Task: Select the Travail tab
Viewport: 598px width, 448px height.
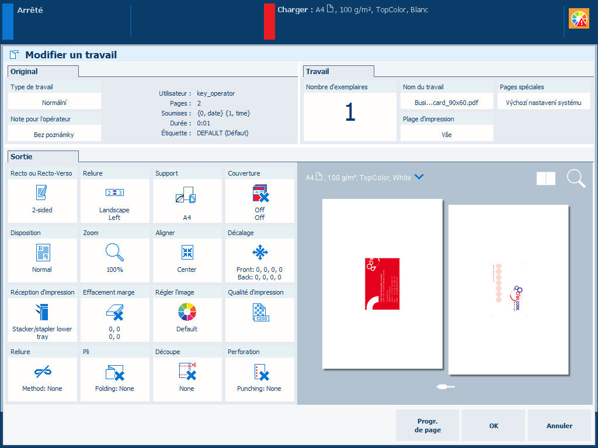Action: pos(338,72)
